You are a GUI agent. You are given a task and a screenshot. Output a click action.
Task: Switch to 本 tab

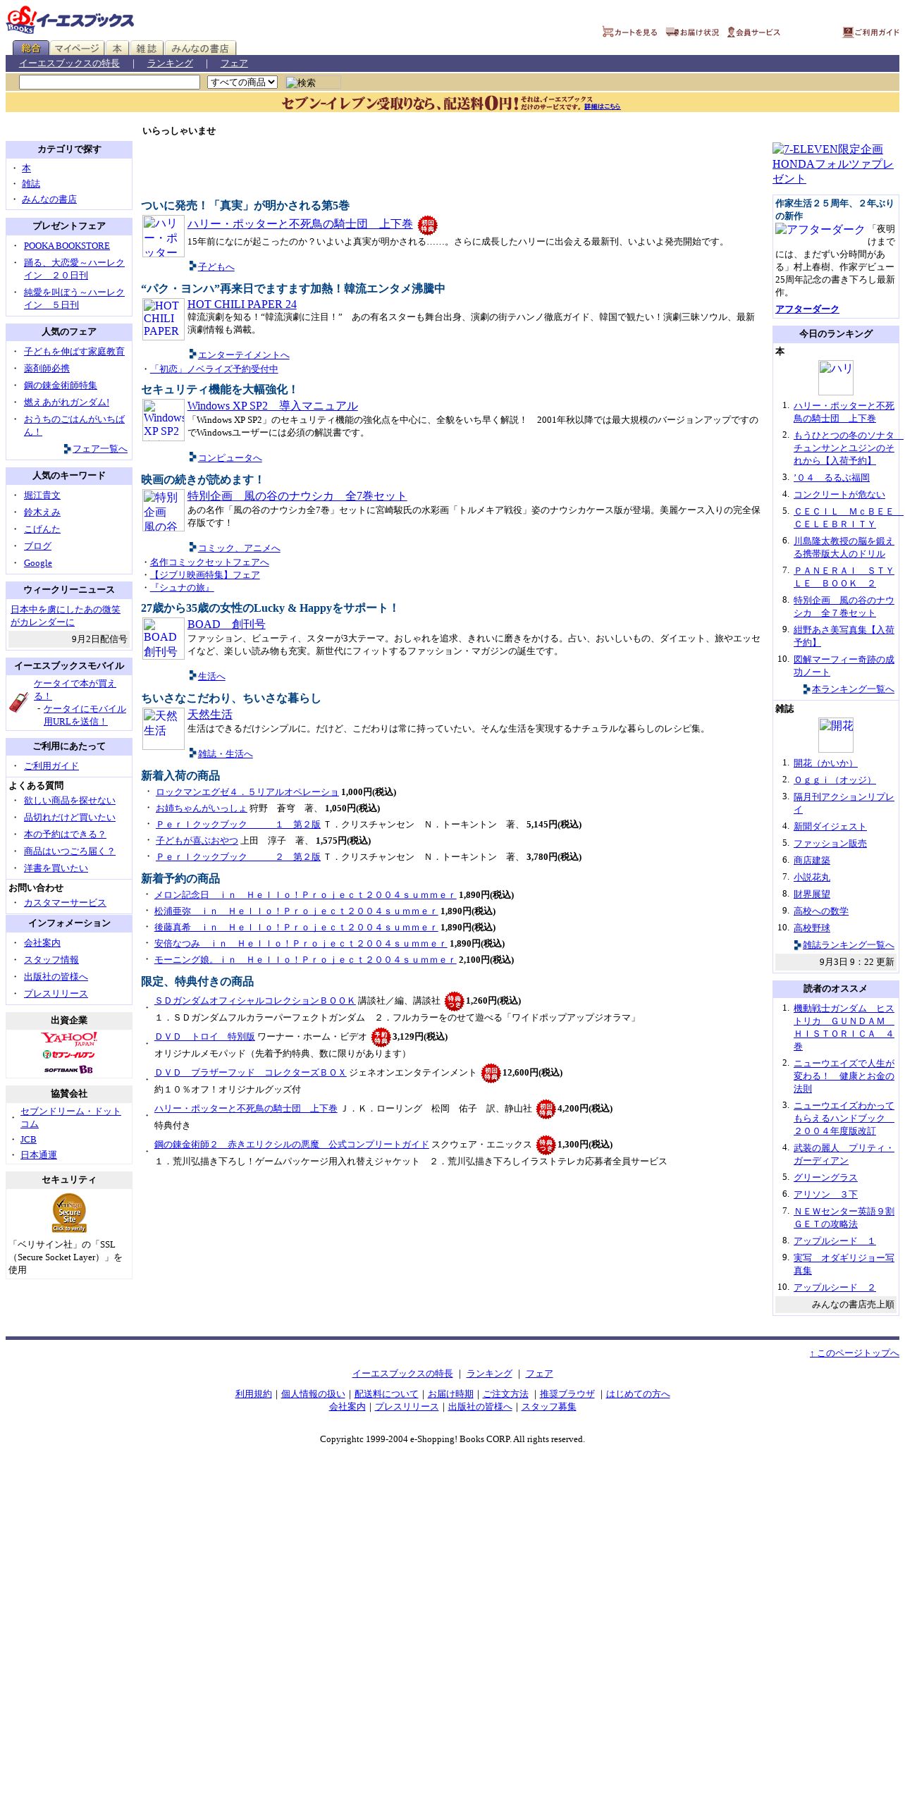(117, 48)
